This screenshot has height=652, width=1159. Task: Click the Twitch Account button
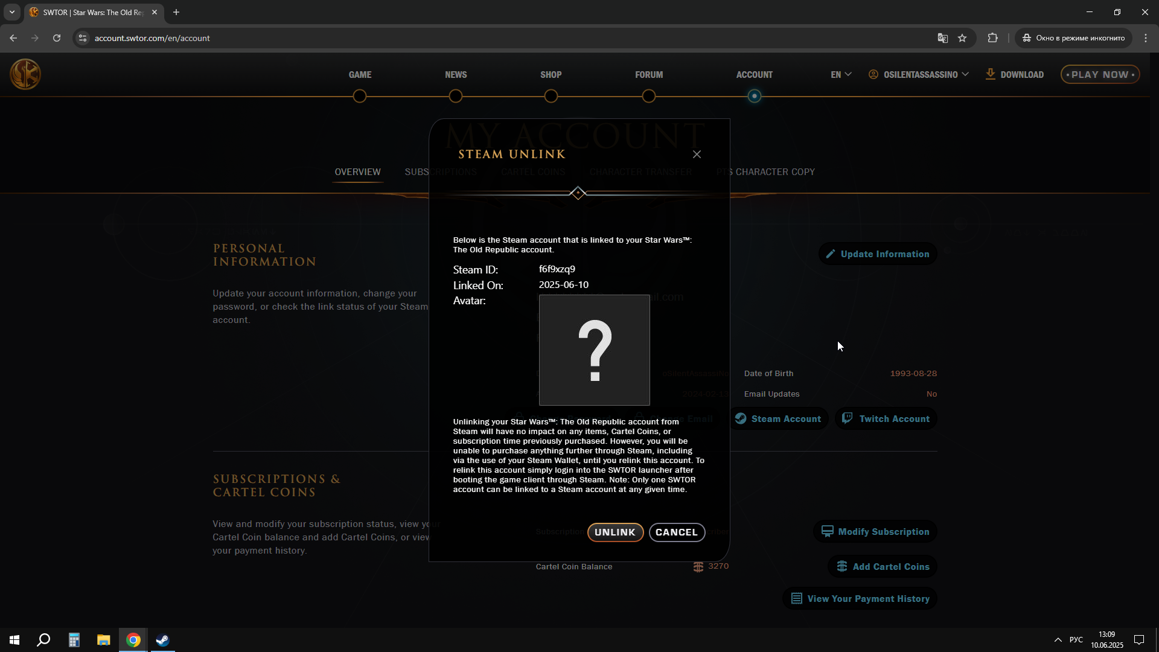[886, 419]
